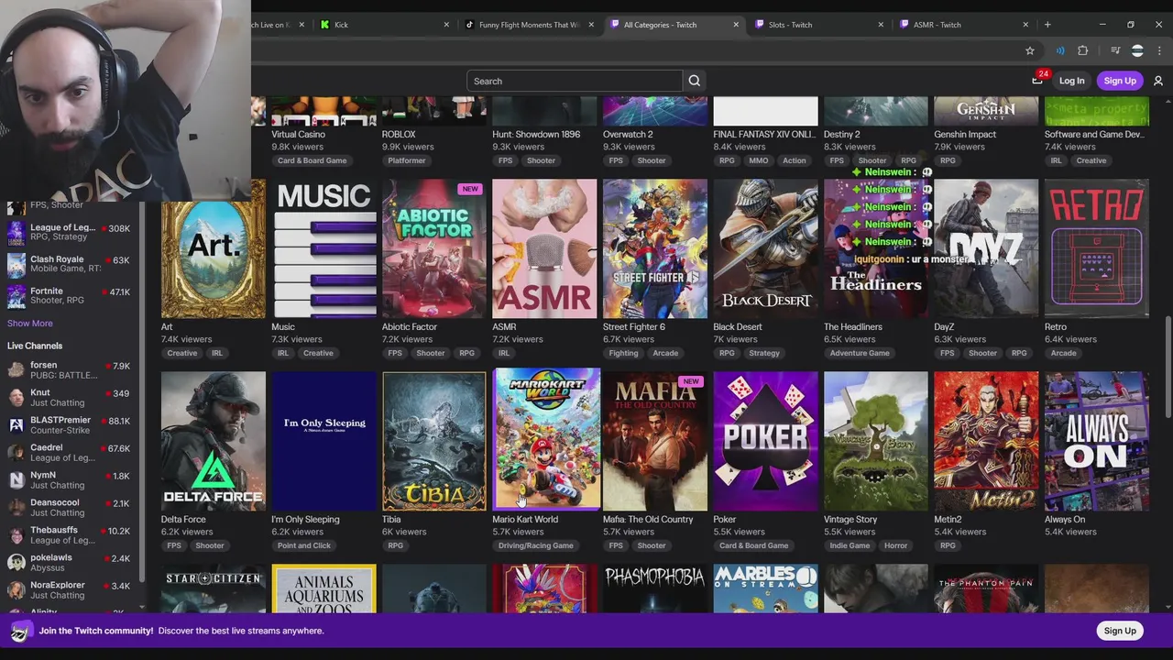1173x660 pixels.
Task: Close the ASMR - Twitch tab
Action: point(1025,25)
